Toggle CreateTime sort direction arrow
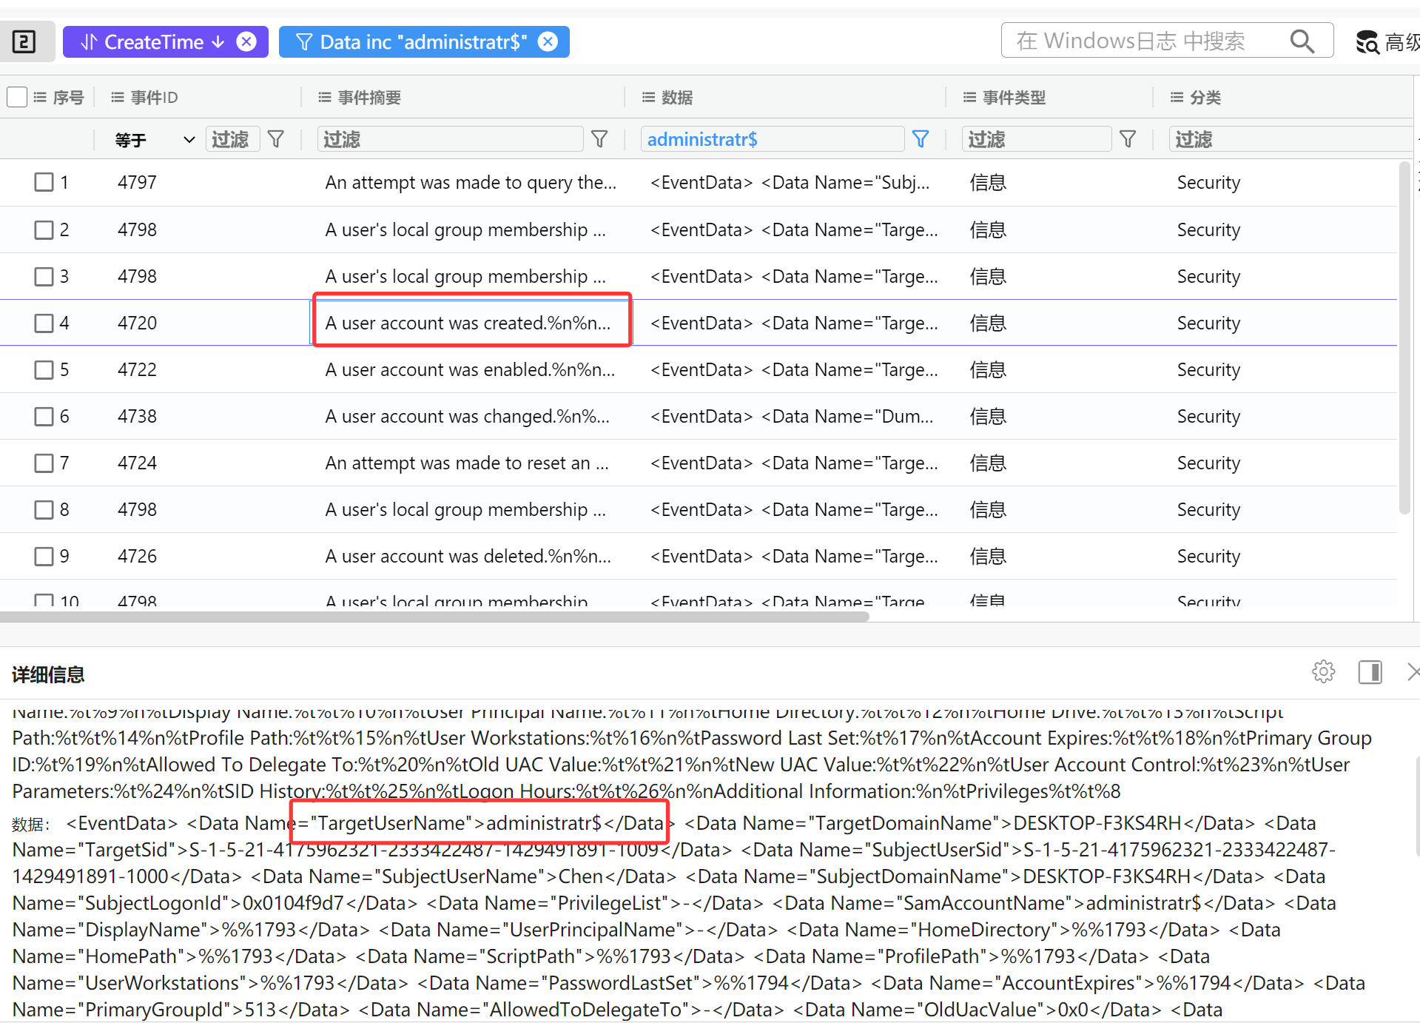Image resolution: width=1420 pixels, height=1023 pixels. 218,42
